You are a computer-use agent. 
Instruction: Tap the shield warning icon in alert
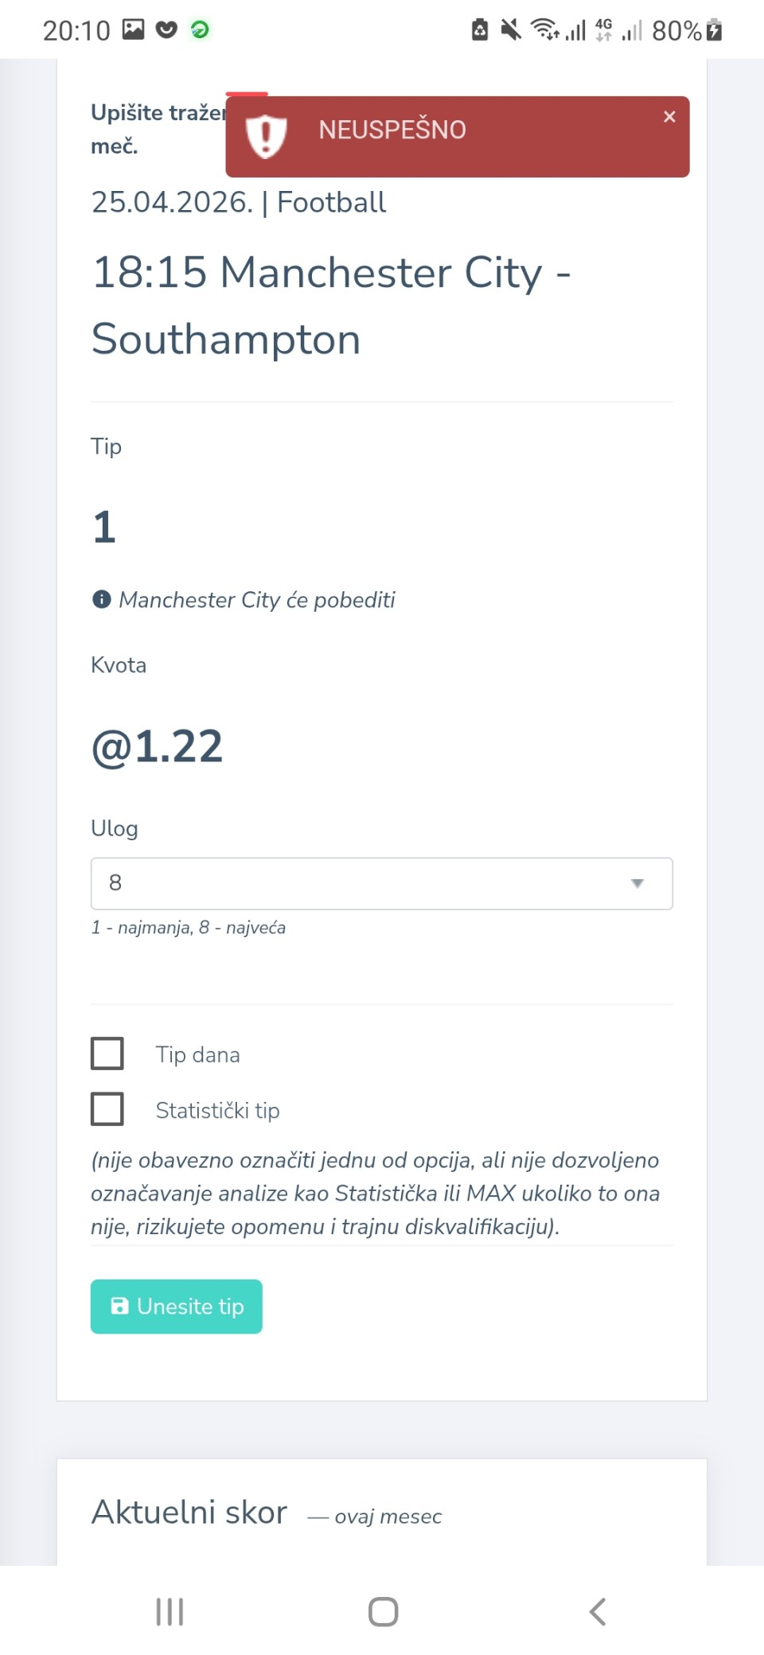coord(266,136)
